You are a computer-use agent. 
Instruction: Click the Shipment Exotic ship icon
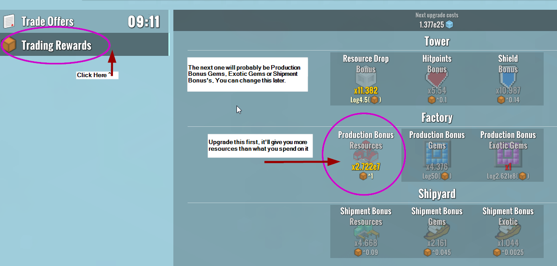click(508, 232)
